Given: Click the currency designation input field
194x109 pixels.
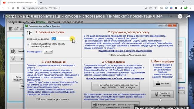Looking at the screenshot, I should tap(61, 39).
